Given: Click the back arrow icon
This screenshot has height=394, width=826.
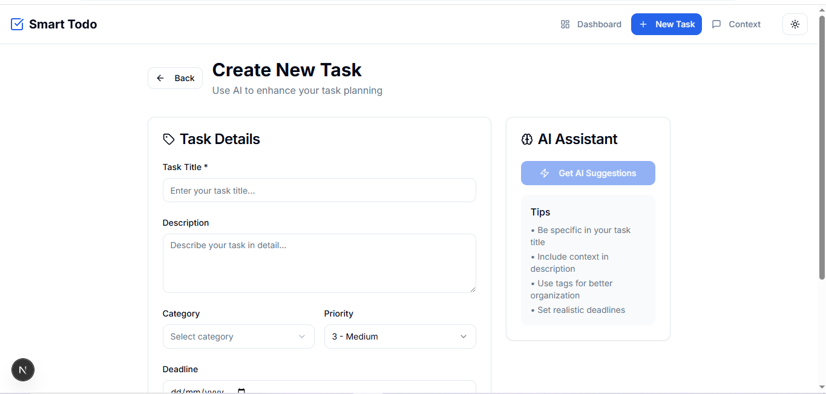Looking at the screenshot, I should 160,78.
